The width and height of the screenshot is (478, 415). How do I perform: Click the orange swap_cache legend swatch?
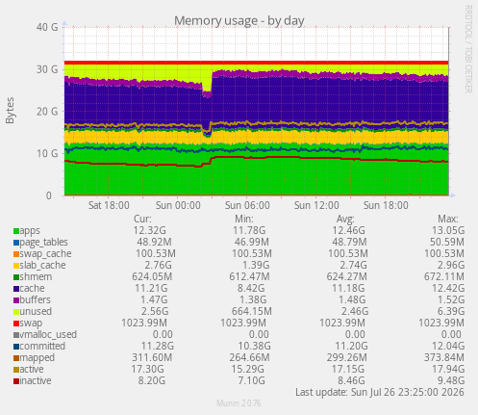pos(16,254)
